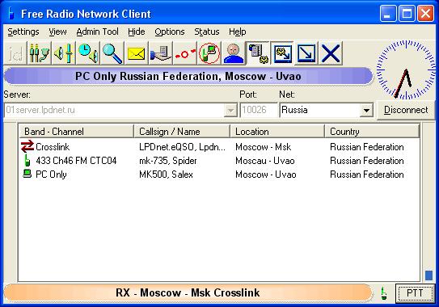Click 'mk-735, Spider' callsign cell
The width and height of the screenshot is (439, 307).
[168, 161]
